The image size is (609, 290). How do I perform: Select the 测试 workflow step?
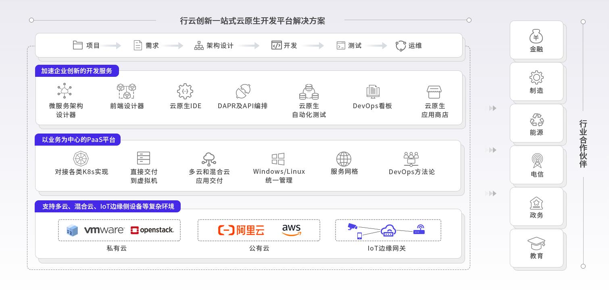point(349,45)
